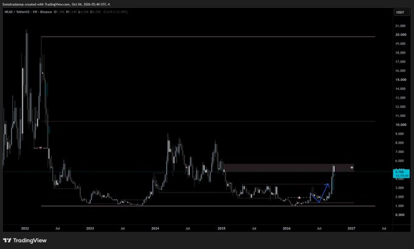Click the 2025 time axis label

pos(222,228)
